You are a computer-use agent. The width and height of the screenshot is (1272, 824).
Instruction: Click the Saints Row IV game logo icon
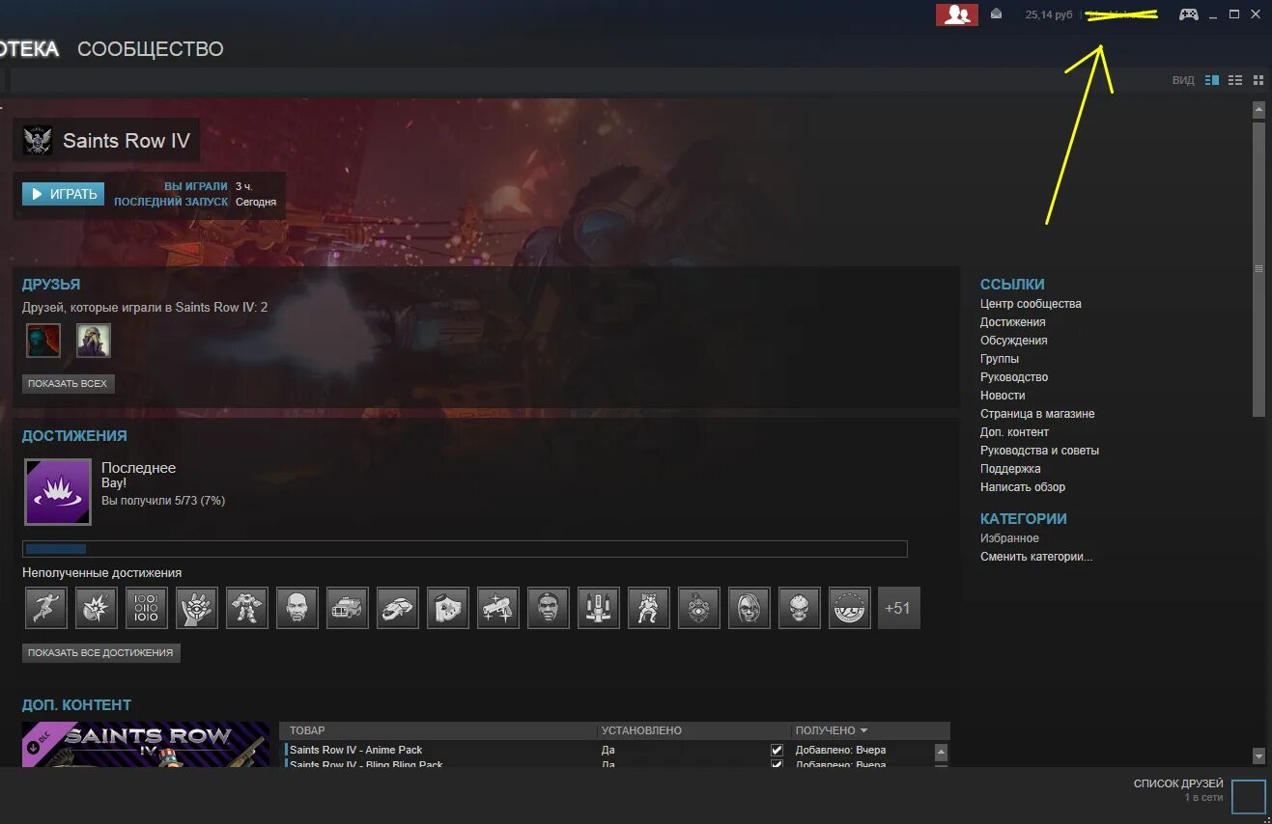[38, 140]
